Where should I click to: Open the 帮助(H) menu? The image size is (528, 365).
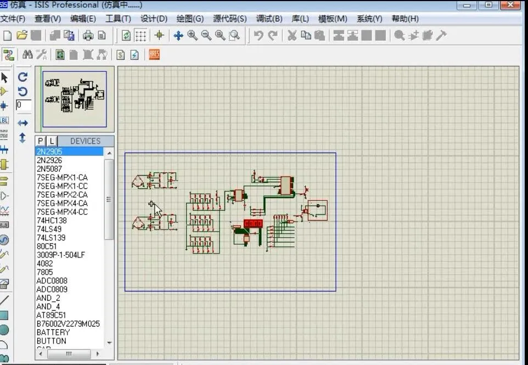pos(405,19)
